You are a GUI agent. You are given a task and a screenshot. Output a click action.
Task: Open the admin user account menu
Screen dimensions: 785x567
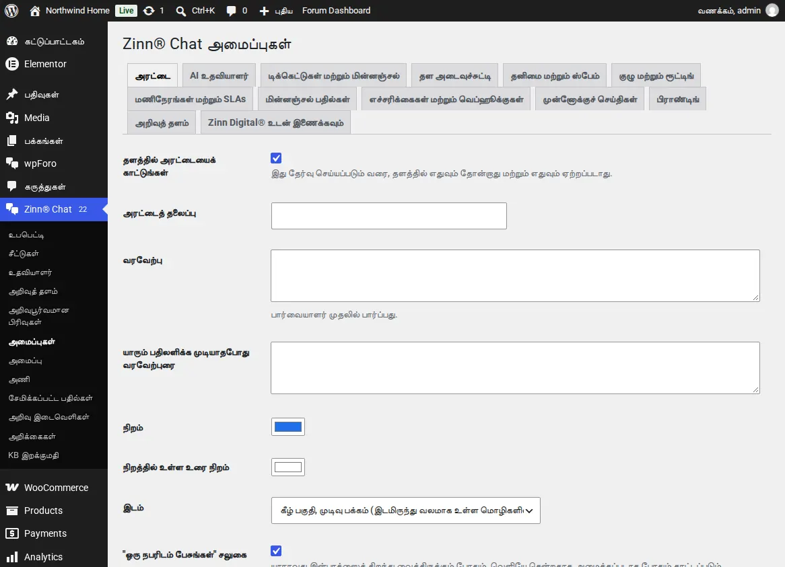coord(738,11)
